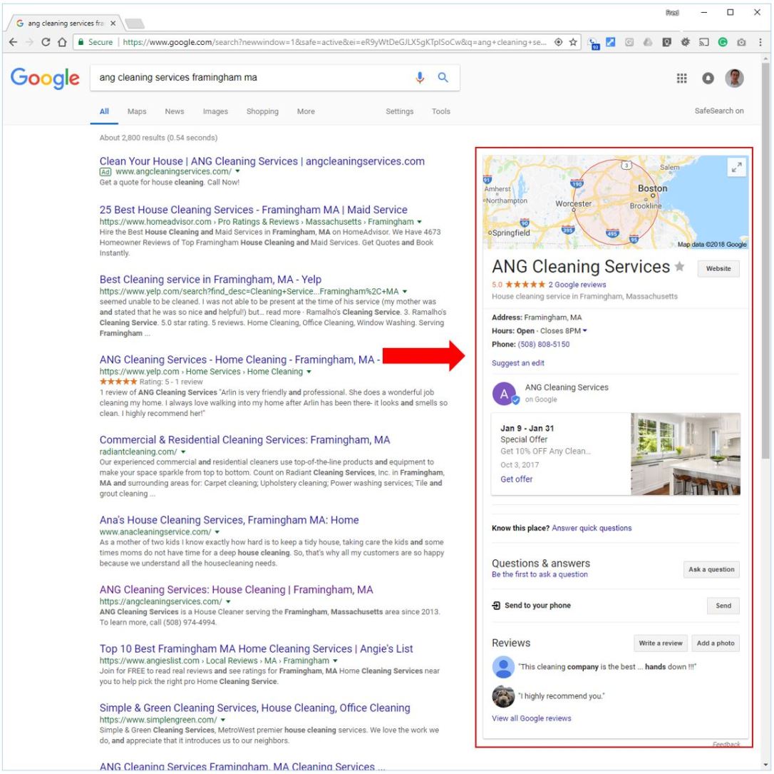The image size is (774, 774).
Task: Click the blue extension icon with badge
Action: pos(594,44)
